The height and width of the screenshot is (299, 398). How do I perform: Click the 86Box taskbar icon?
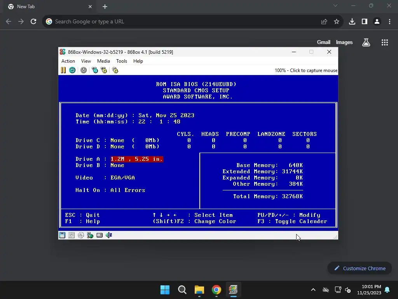pos(233,290)
